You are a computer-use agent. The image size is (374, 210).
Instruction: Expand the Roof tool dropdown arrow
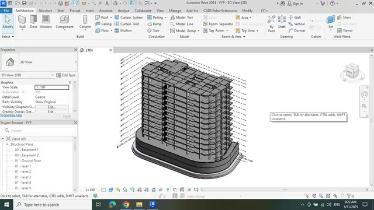coord(111,17)
